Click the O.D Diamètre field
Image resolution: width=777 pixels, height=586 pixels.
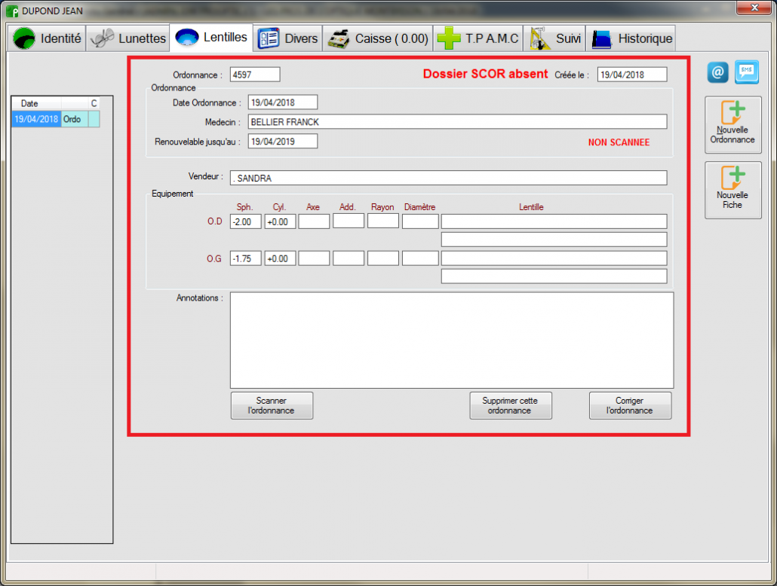420,221
